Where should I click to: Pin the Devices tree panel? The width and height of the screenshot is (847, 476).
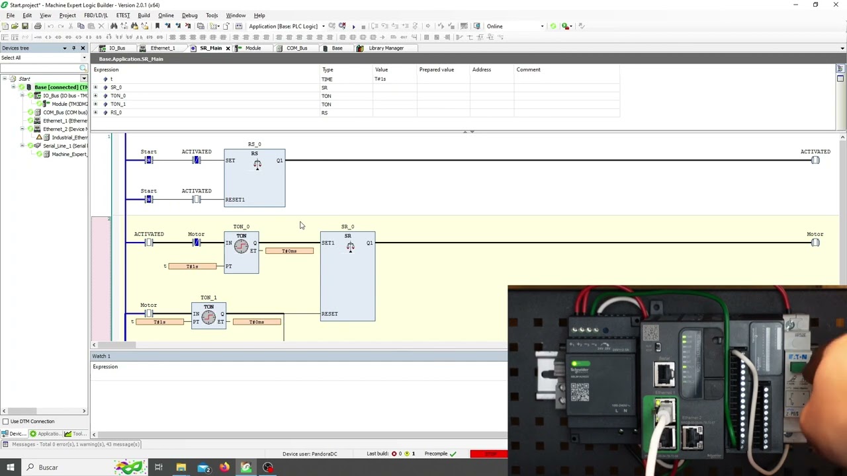pos(73,48)
